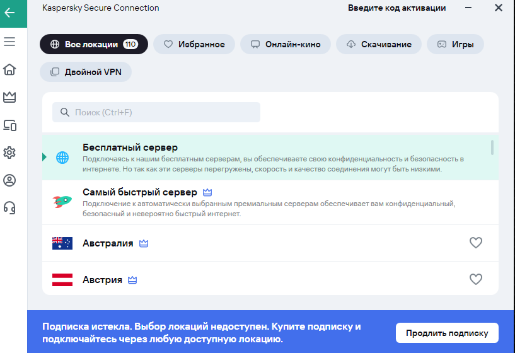This screenshot has width=515, height=353.
Task: Click the Kaspersky Secure Connection title
Action: pyautogui.click(x=100, y=8)
